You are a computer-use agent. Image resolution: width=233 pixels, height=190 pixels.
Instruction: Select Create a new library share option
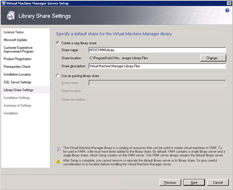[58, 43]
